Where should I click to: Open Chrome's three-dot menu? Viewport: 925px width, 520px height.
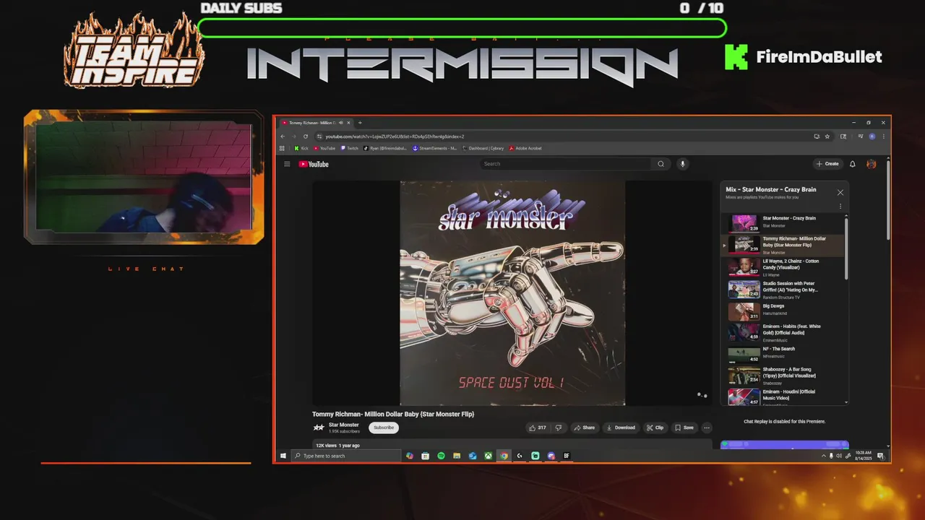coord(884,136)
